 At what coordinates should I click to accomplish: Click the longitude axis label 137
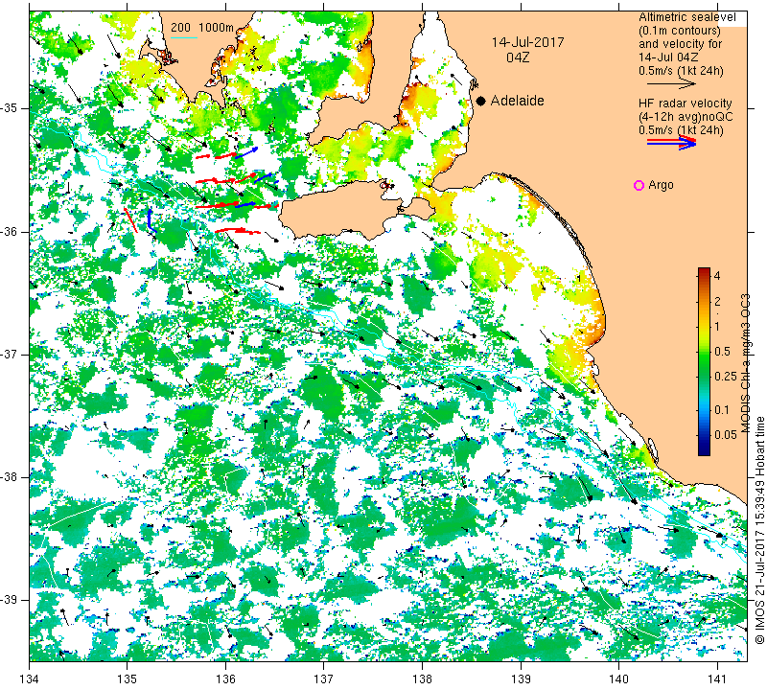click(324, 678)
